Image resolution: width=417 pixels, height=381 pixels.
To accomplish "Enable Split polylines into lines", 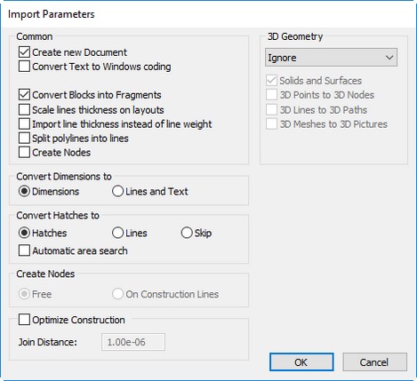I will coord(24,138).
